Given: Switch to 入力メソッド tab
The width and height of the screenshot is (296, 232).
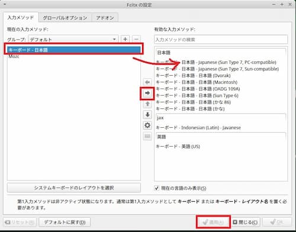Looking at the screenshot, I should tap(21, 17).
